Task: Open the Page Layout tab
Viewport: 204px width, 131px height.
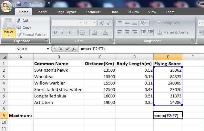Action: (x=66, y=12)
